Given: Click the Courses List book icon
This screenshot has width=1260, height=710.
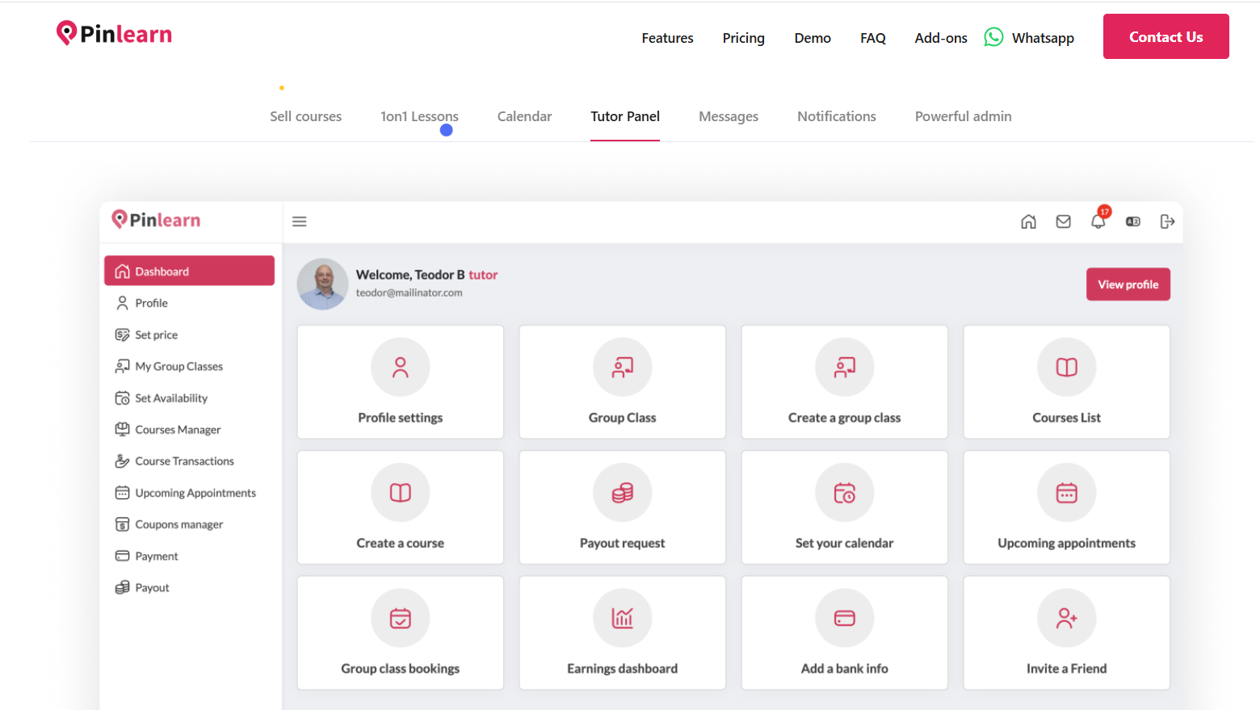Looking at the screenshot, I should click(x=1067, y=368).
